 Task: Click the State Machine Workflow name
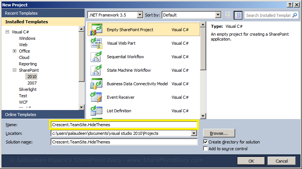point(129,70)
